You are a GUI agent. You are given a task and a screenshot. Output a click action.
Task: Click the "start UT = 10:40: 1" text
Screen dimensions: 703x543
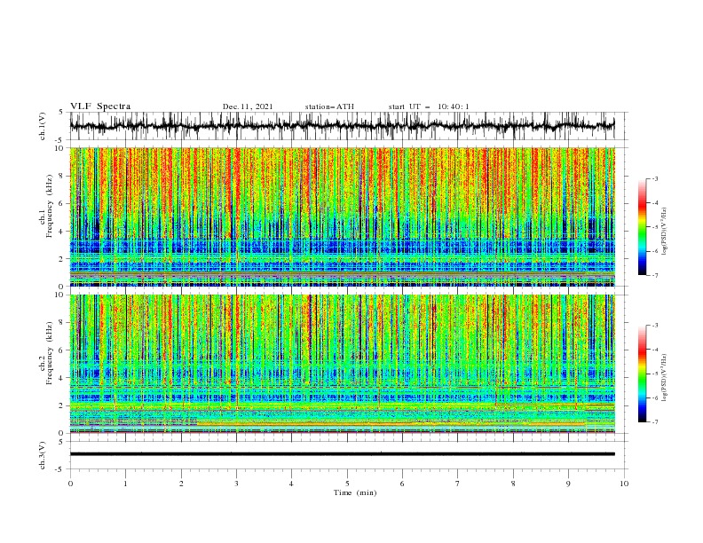(x=429, y=106)
